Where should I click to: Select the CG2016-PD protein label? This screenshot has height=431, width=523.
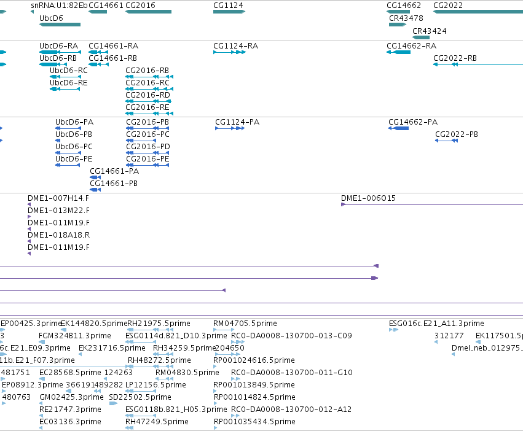point(148,147)
